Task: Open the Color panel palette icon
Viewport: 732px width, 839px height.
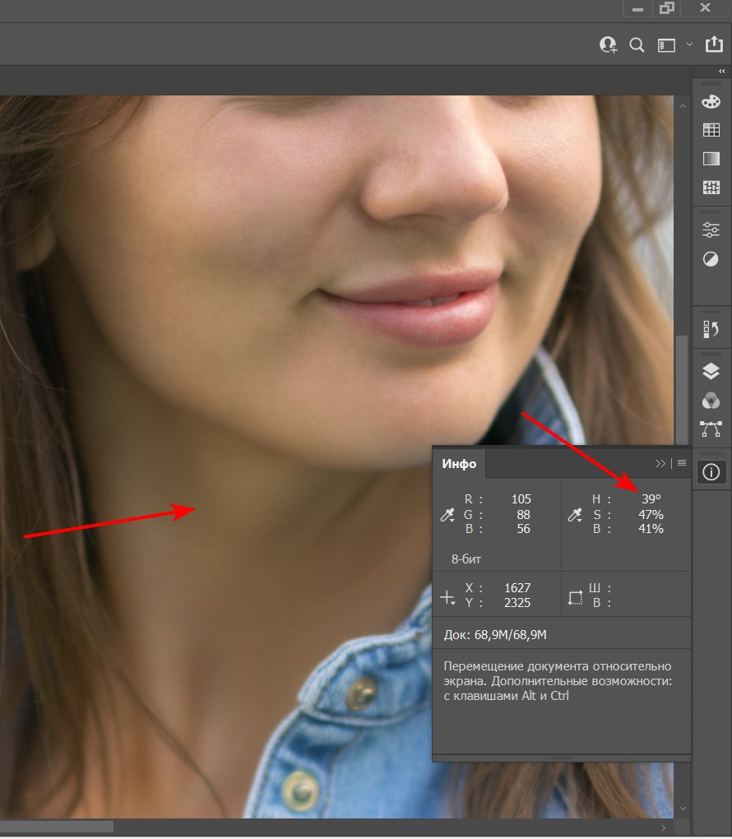Action: point(711,102)
